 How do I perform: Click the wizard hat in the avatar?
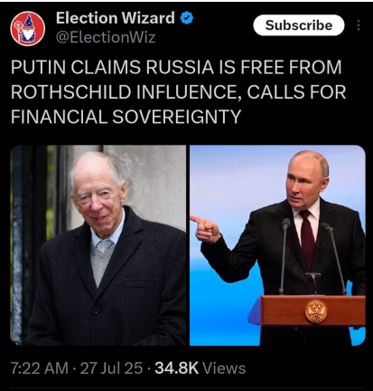click(31, 21)
